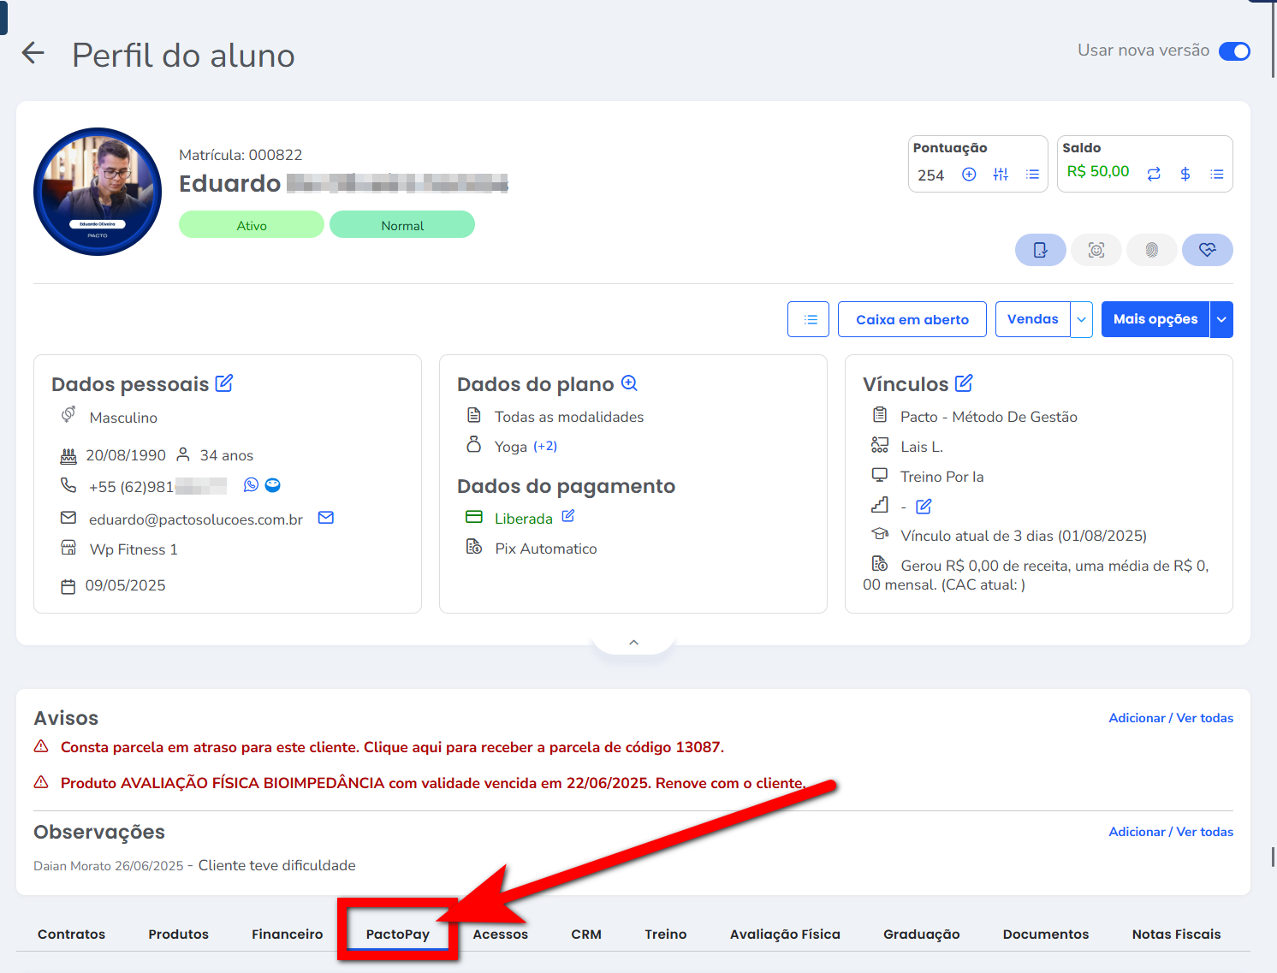The image size is (1277, 973).
Task: Open the Financeiro tab
Action: [287, 934]
